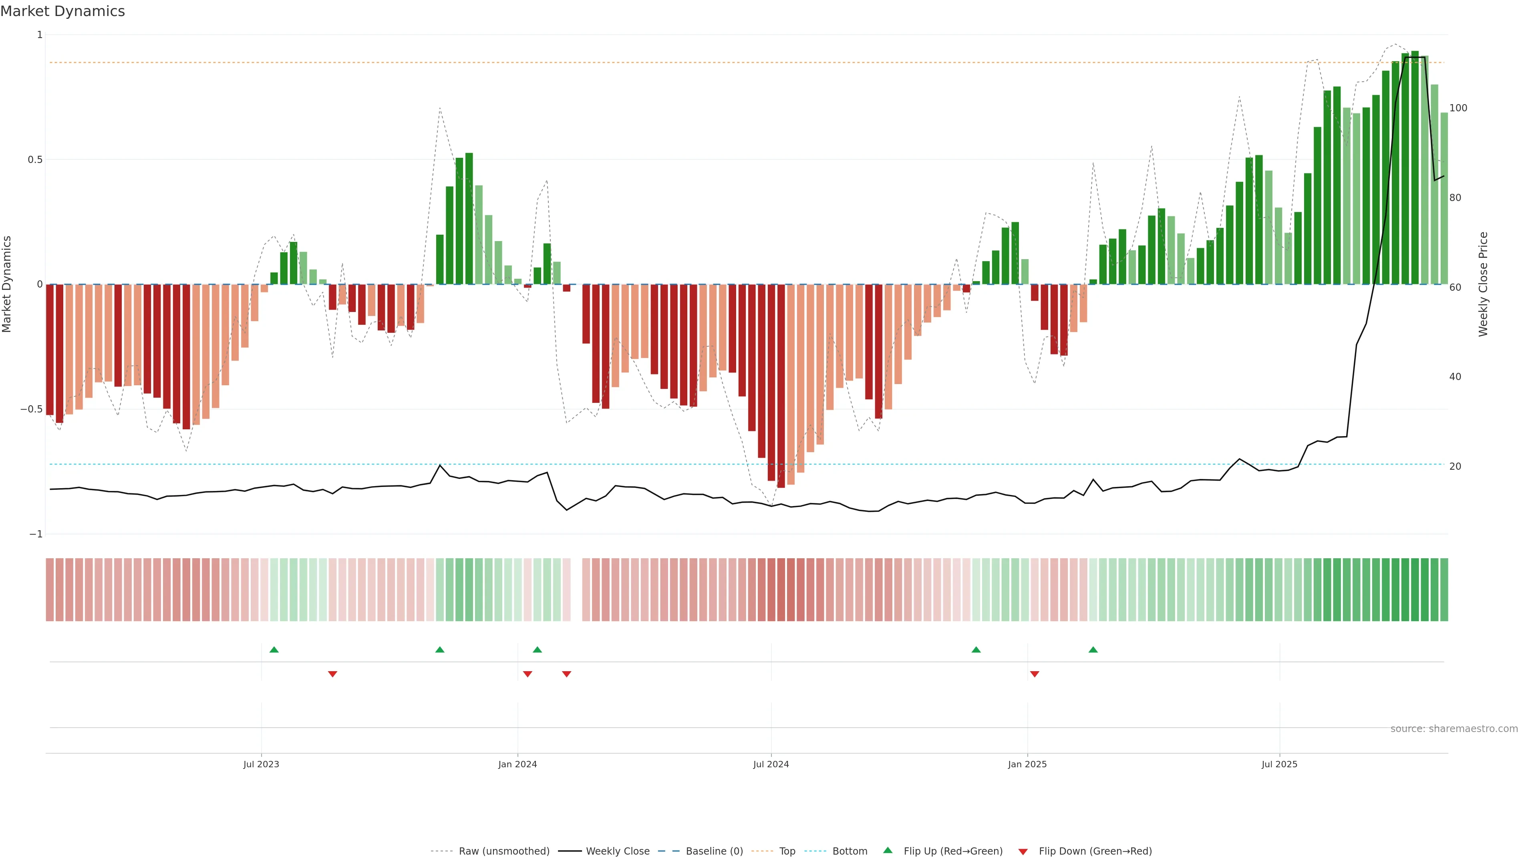Click the Jan 2025 x-axis label

(x=1027, y=764)
